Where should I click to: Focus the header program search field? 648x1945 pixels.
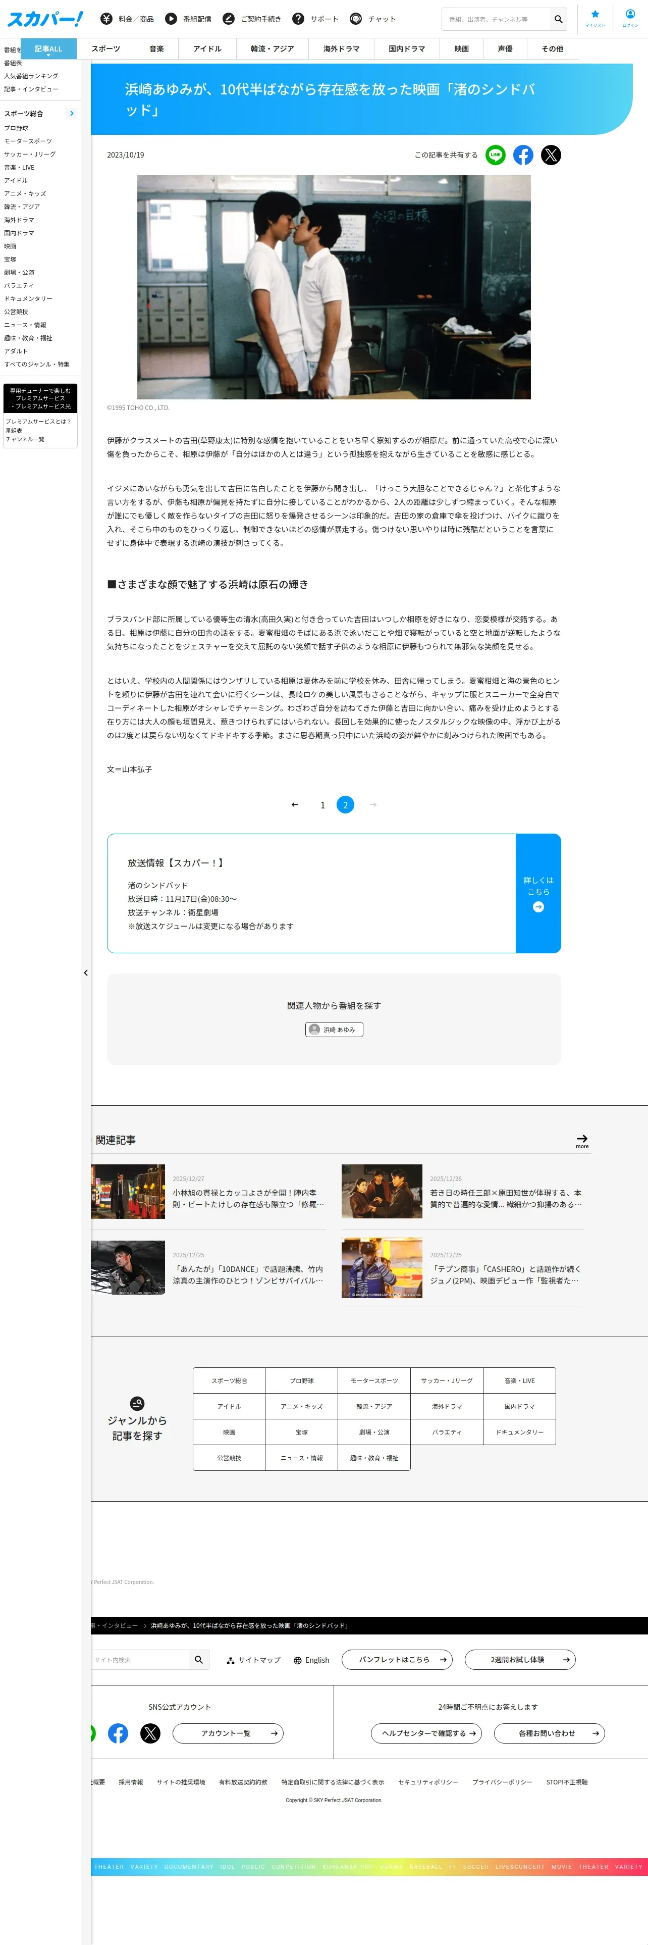497,19
